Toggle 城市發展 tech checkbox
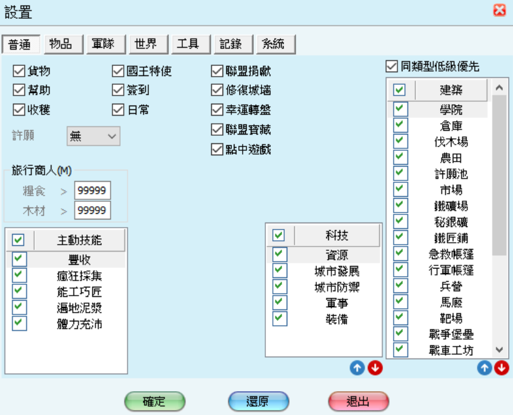513x415 pixels. 280,270
